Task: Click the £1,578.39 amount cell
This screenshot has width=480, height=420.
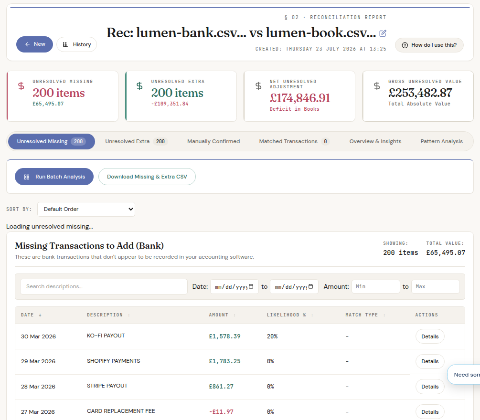Action: click(x=224, y=336)
